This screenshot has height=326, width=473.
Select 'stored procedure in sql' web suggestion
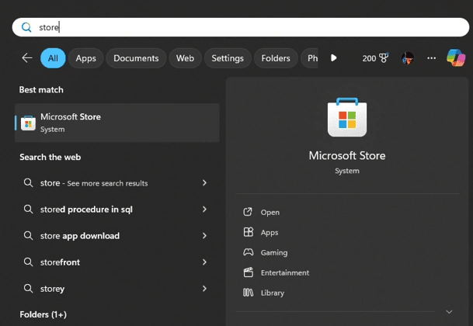(117, 210)
